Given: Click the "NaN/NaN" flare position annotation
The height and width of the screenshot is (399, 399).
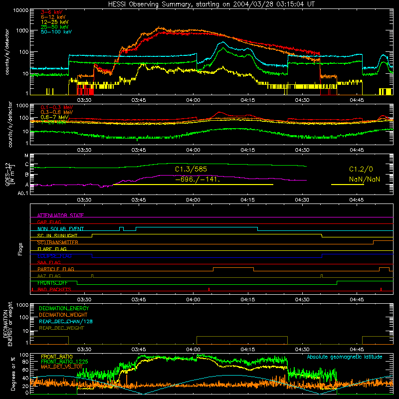Looking at the screenshot, I should click(365, 179).
